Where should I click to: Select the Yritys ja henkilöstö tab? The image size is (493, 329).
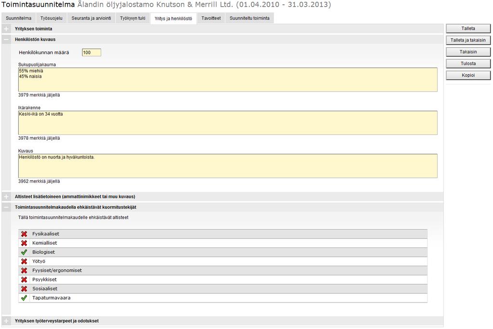(x=173, y=19)
